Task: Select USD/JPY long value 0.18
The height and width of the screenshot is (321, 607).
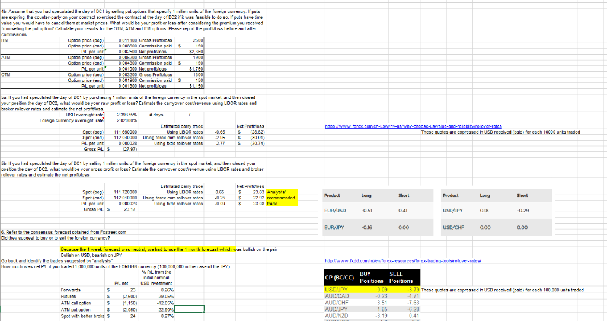Action: tap(484, 211)
